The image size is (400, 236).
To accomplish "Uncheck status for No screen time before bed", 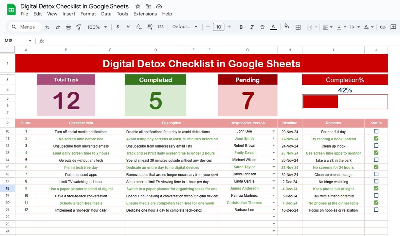I will pyautogui.click(x=376, y=139).
